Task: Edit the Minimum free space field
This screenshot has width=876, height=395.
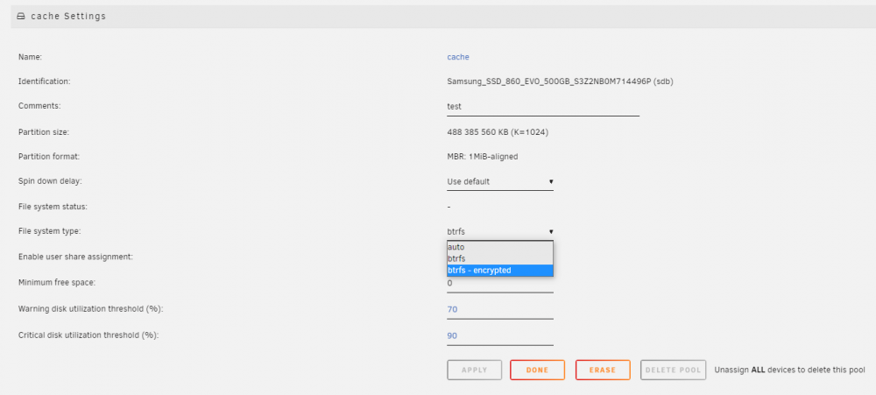Action: click(500, 284)
